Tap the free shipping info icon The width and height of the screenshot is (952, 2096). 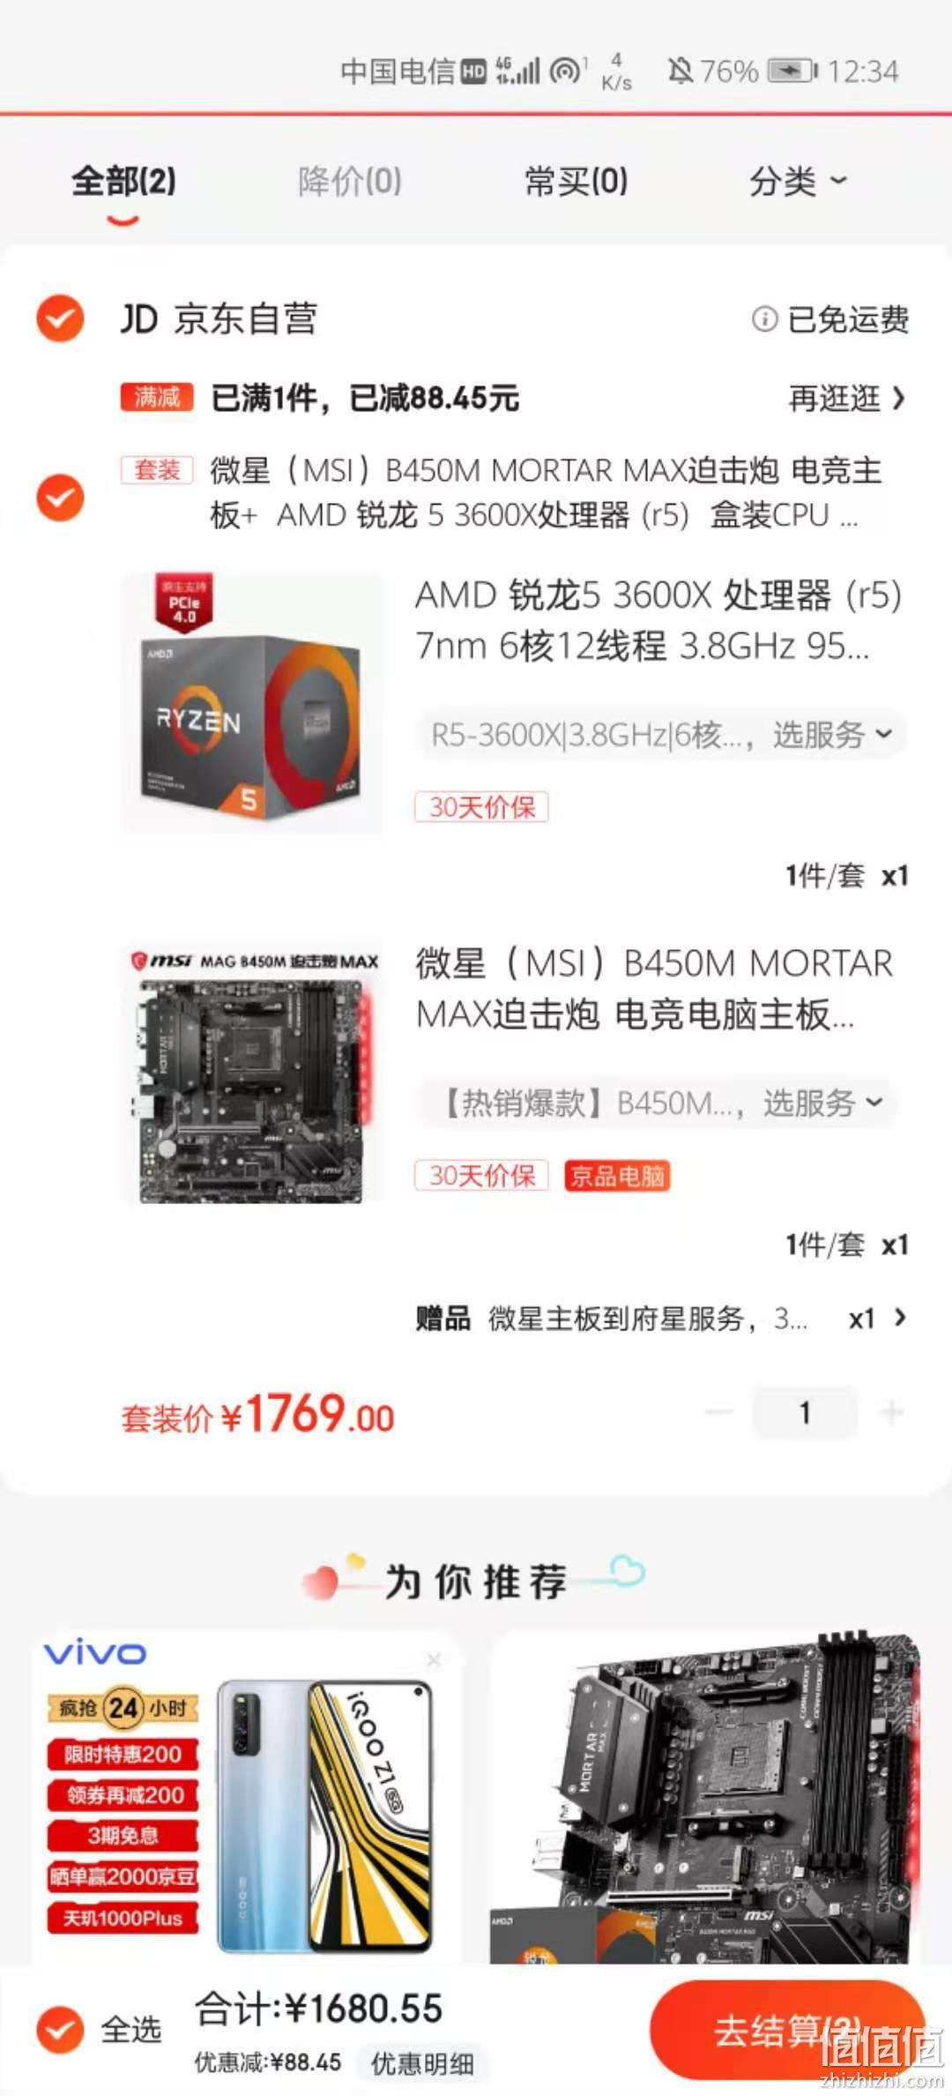tap(764, 318)
